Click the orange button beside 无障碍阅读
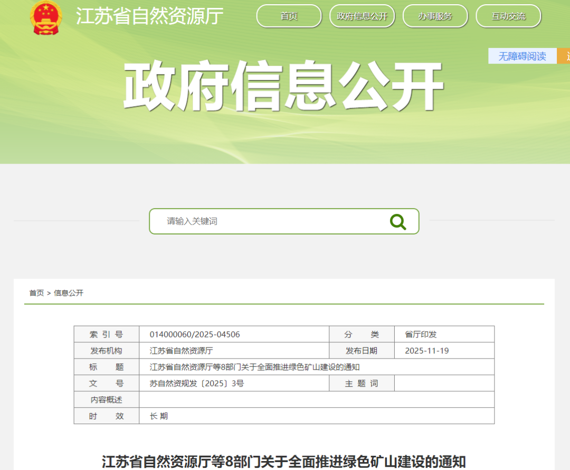The image size is (570, 470). click(x=564, y=56)
